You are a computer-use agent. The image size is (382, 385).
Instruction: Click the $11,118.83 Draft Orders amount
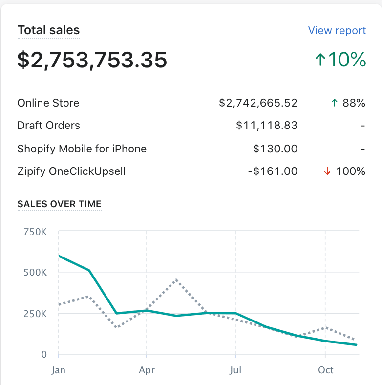coord(267,126)
